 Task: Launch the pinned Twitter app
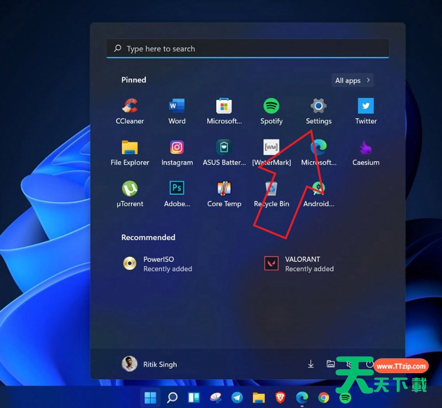(x=366, y=111)
